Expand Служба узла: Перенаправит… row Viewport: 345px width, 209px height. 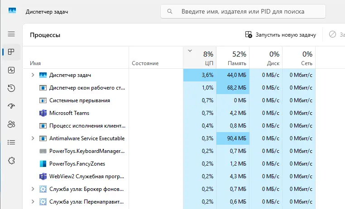pos(33,201)
